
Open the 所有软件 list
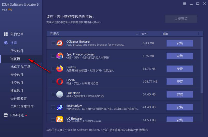[x=17, y=51]
